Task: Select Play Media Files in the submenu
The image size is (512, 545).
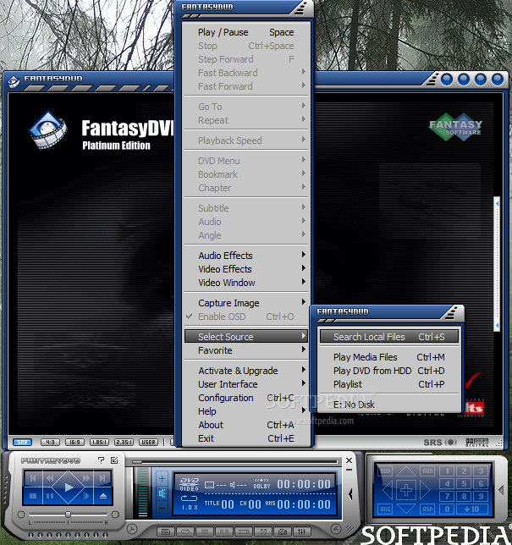Action: pos(389,357)
